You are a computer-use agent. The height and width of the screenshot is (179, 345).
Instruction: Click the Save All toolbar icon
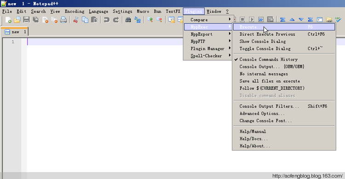pos(35,20)
